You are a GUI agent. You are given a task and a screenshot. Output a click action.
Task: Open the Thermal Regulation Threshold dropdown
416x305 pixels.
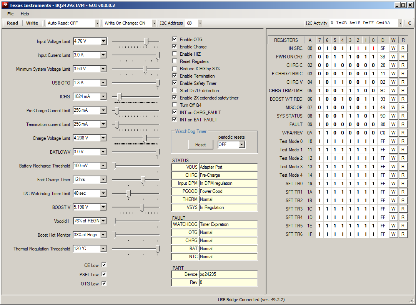tap(103, 249)
